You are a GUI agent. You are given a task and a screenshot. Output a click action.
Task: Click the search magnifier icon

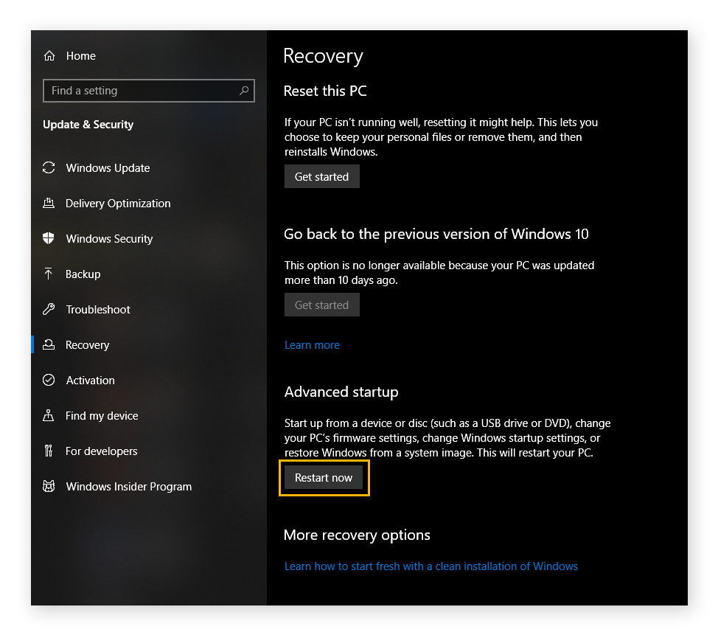(x=244, y=90)
